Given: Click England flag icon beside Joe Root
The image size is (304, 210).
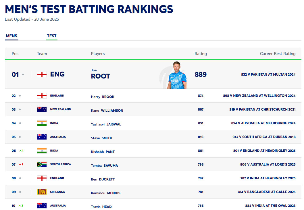Looking at the screenshot, I should click(x=42, y=74).
